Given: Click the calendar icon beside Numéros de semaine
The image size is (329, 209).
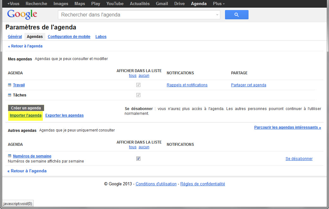Looking at the screenshot, I should 10,156.
